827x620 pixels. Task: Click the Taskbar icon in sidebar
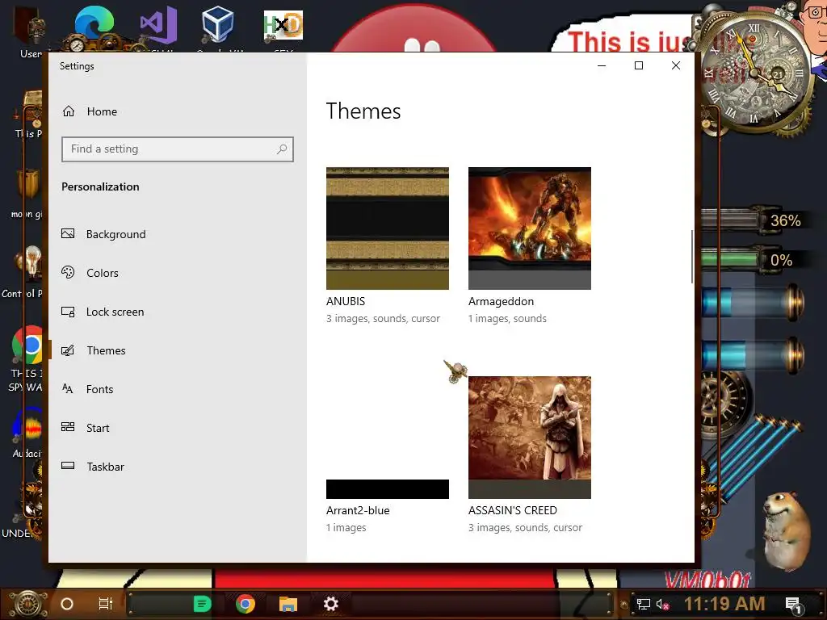click(68, 466)
